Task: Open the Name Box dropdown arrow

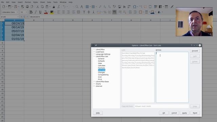Action: 18,17
